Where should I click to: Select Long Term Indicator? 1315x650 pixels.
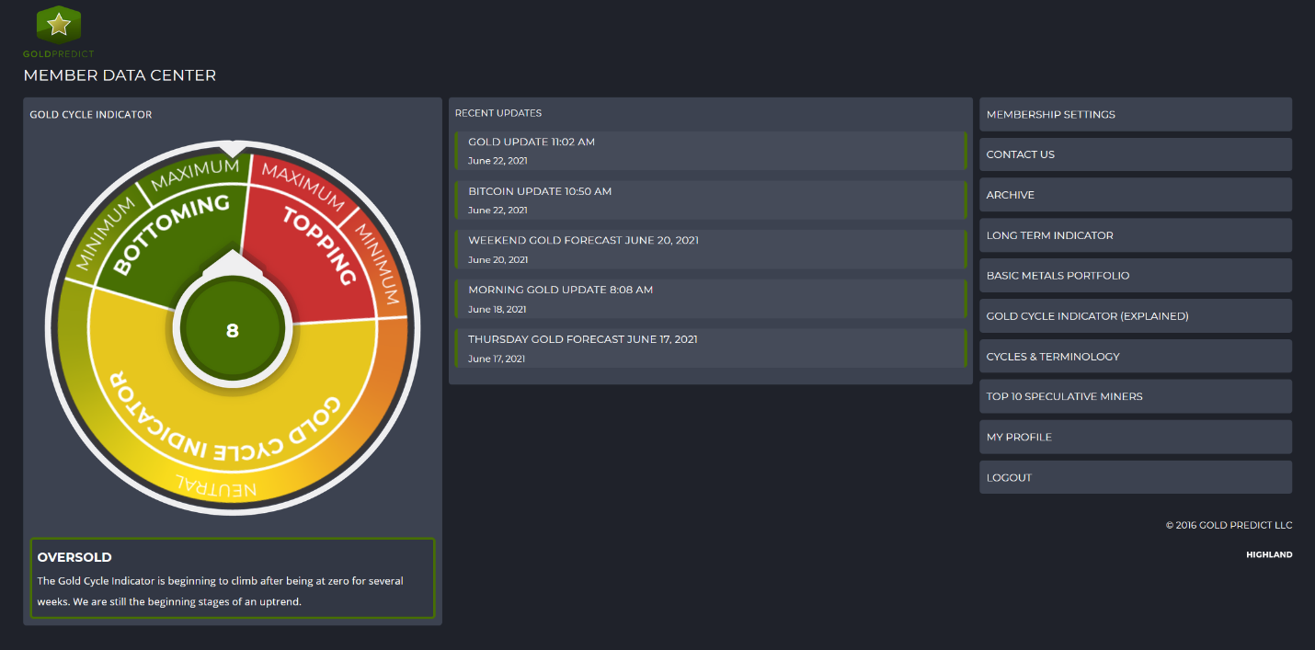(1049, 235)
